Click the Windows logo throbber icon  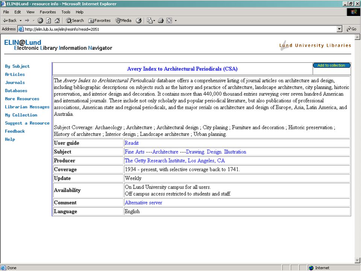353,12
